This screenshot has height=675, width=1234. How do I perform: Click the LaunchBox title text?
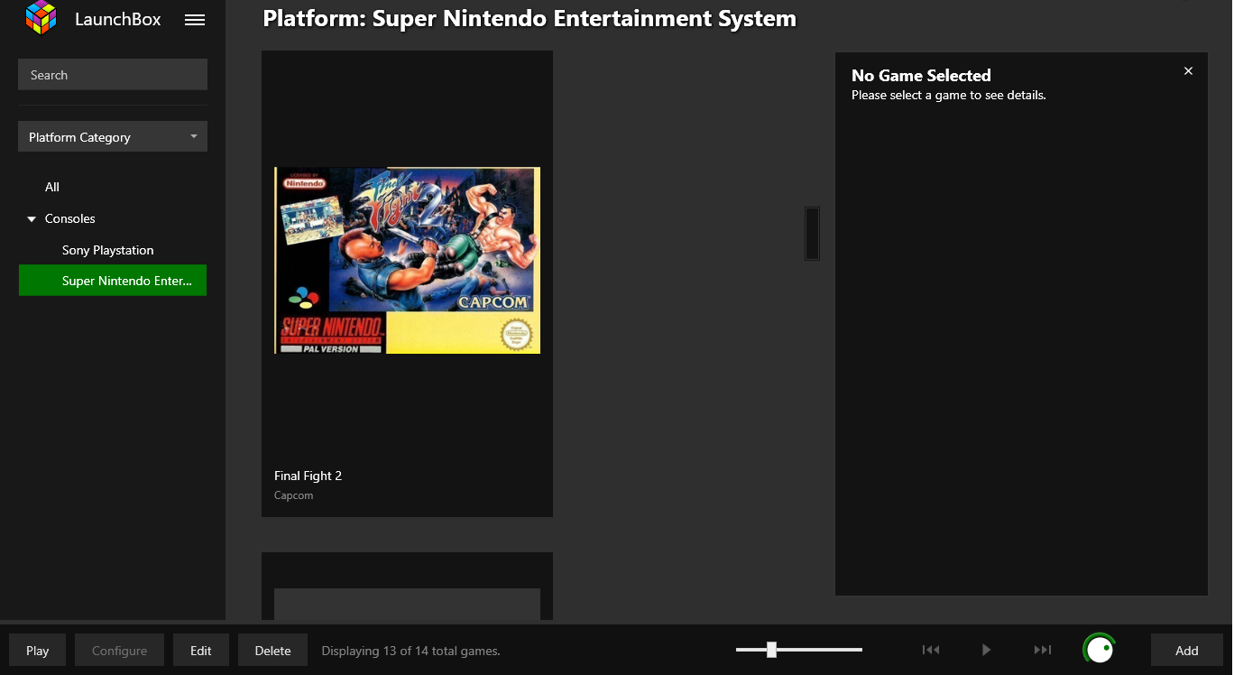tap(118, 19)
